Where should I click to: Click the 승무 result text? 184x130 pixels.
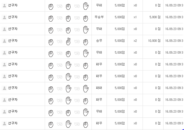pos(99,41)
